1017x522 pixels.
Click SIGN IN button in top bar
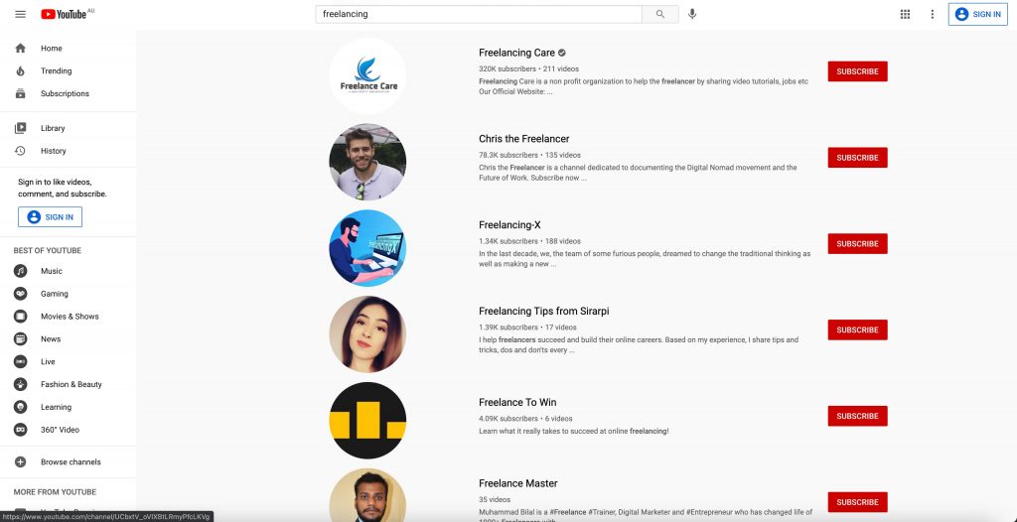point(977,14)
